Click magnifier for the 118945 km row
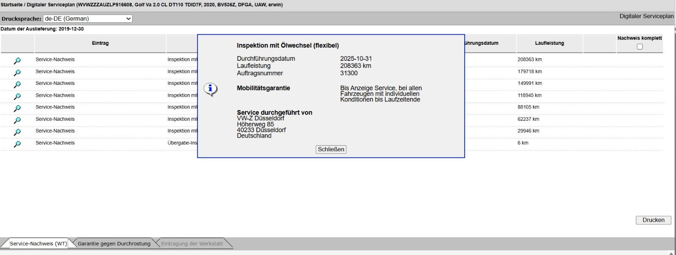Screen dimensions: 676x255 tap(17, 96)
